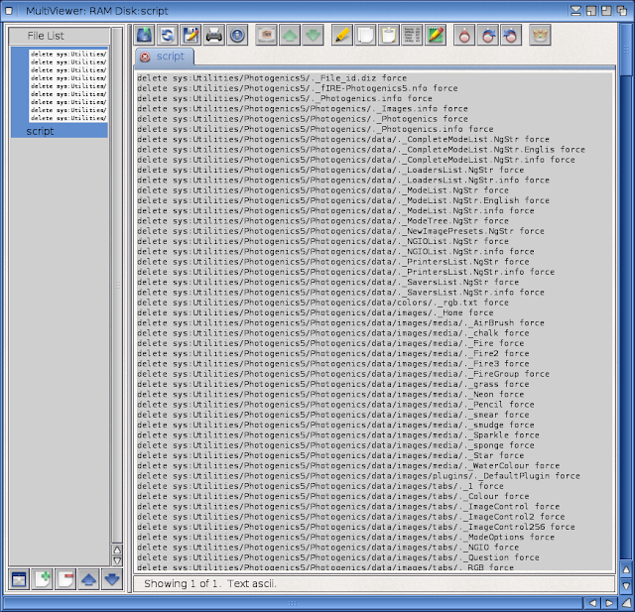635x612 pixels.
Task: Click the window's horizontal scrollbar bar
Action: [293, 603]
